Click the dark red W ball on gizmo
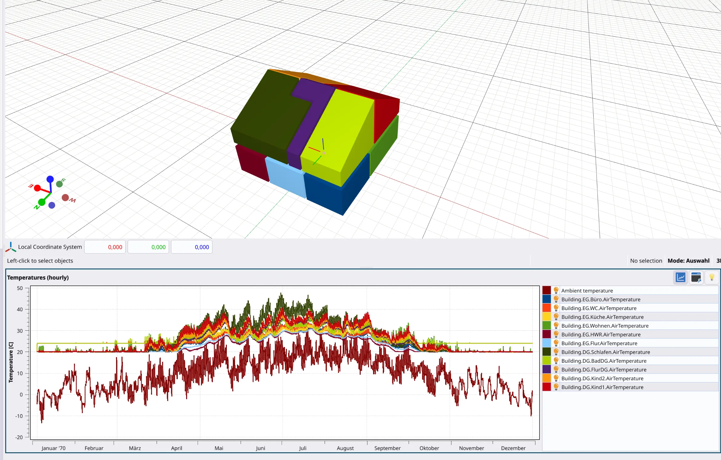This screenshot has width=721, height=460. click(x=65, y=198)
